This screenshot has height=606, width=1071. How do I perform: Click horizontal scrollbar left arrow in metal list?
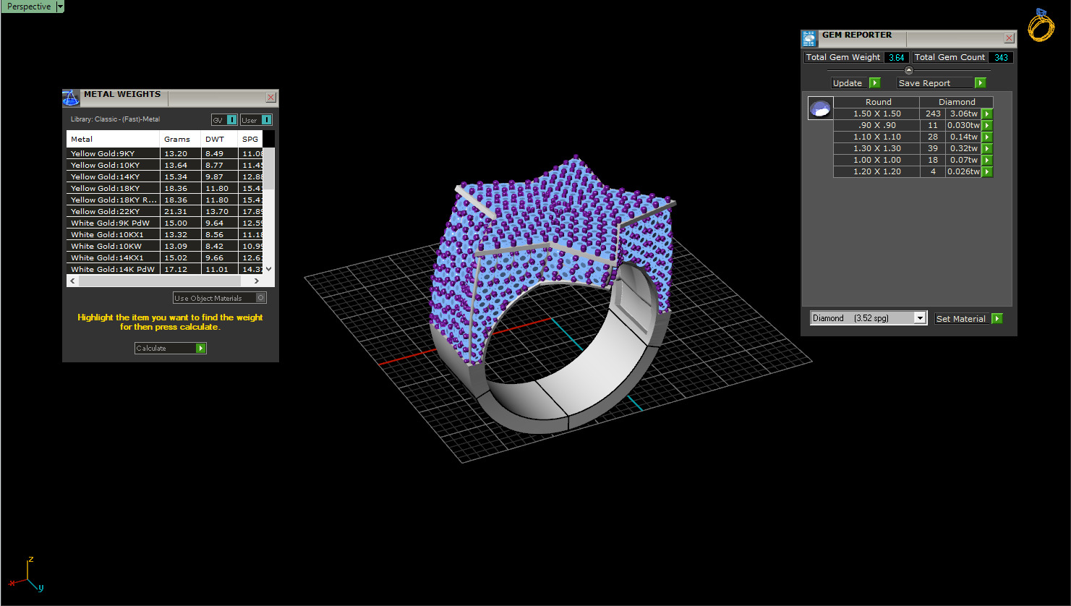pos(72,281)
